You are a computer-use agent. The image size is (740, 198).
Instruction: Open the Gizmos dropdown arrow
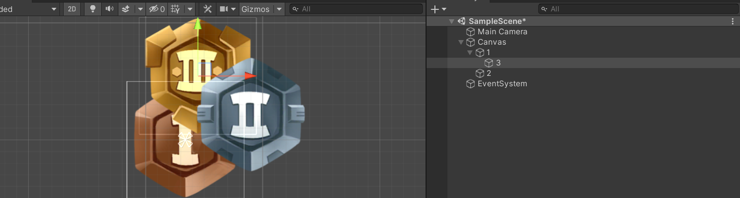click(x=279, y=9)
